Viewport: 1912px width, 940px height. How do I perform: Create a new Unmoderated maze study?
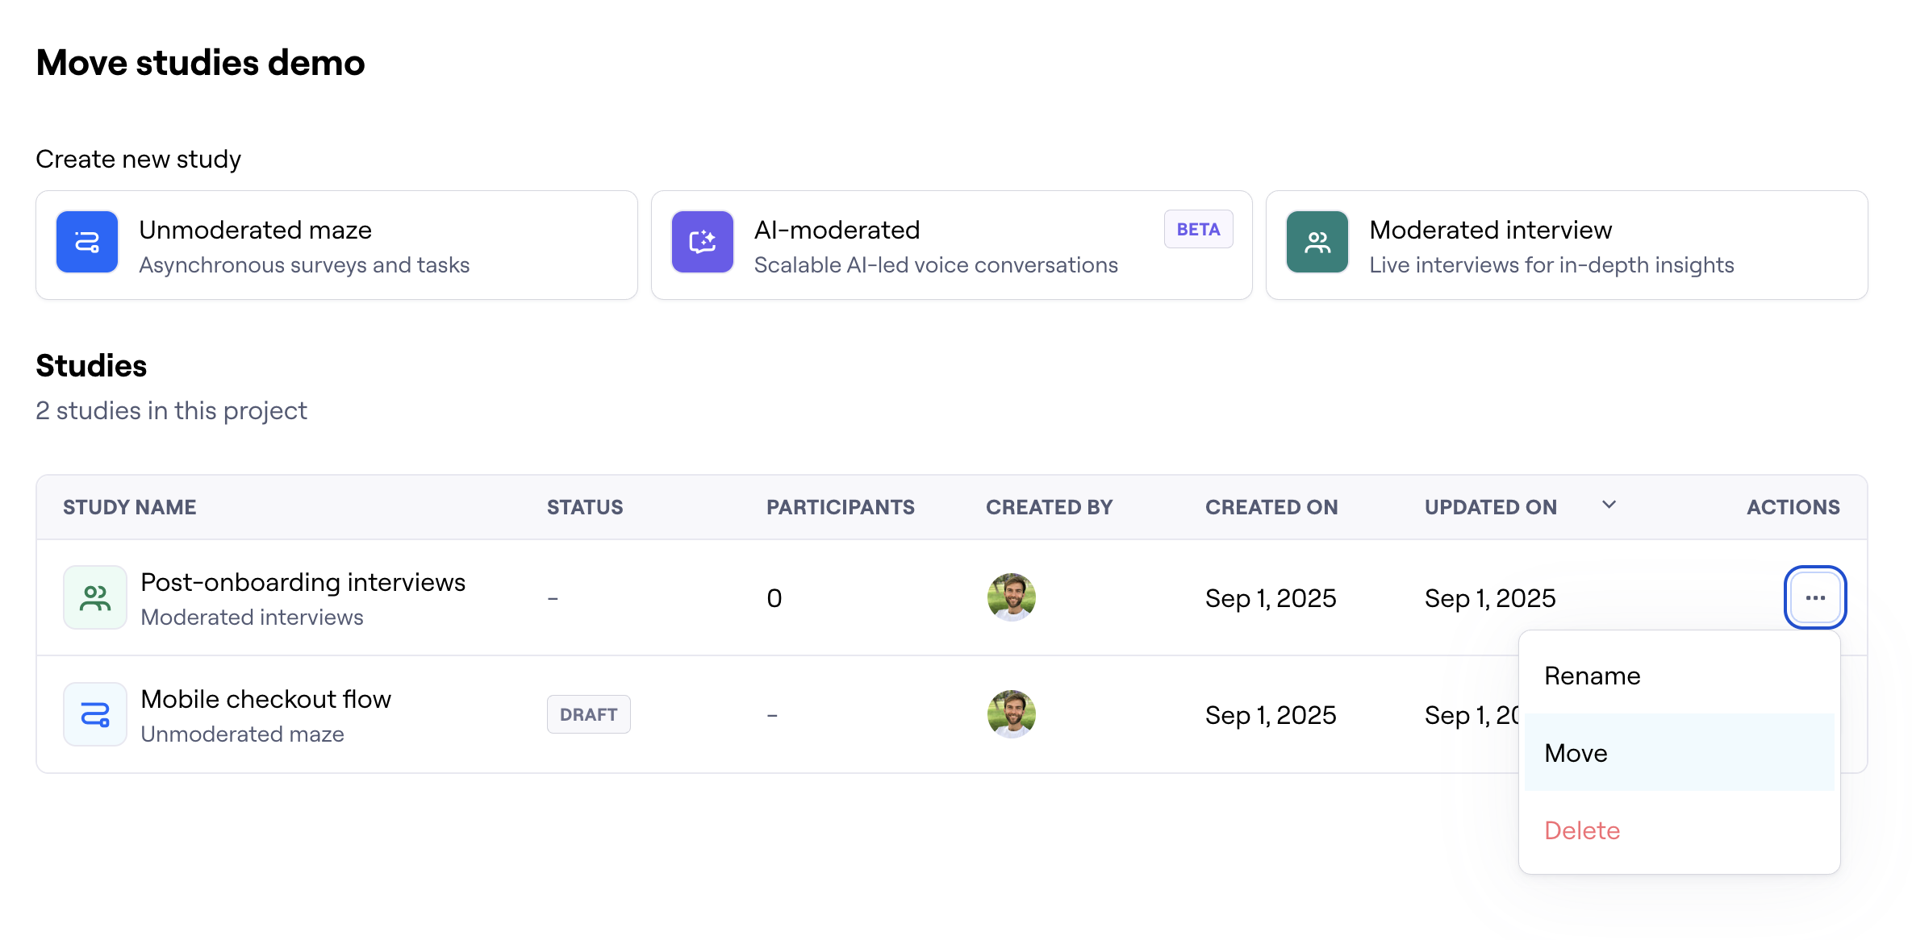336,245
